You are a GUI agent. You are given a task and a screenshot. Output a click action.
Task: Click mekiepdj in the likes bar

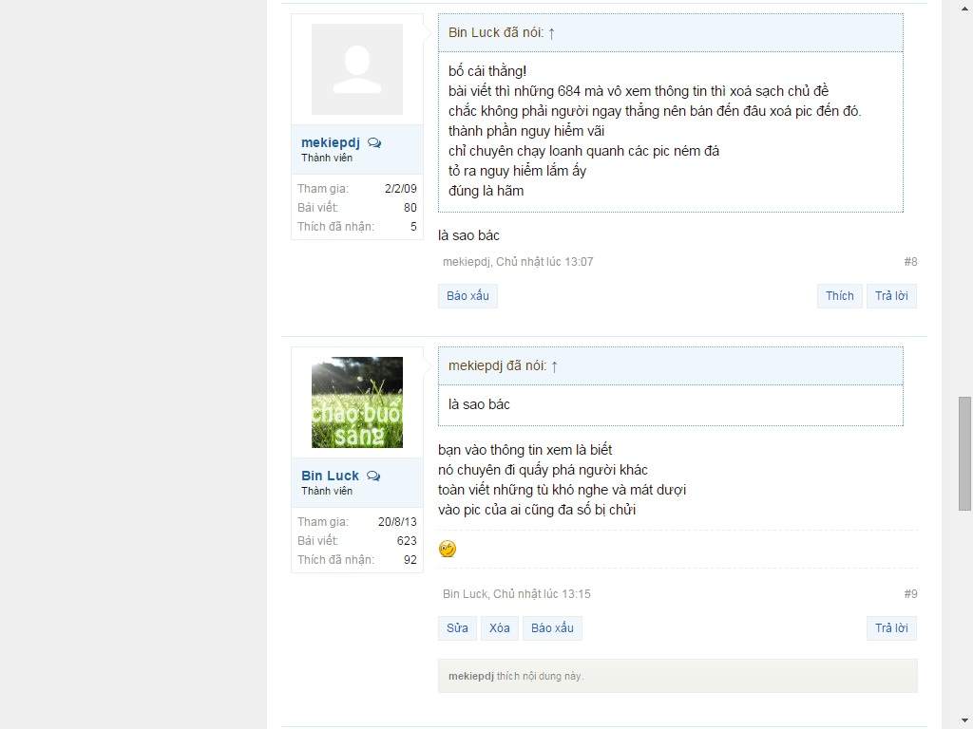[471, 676]
